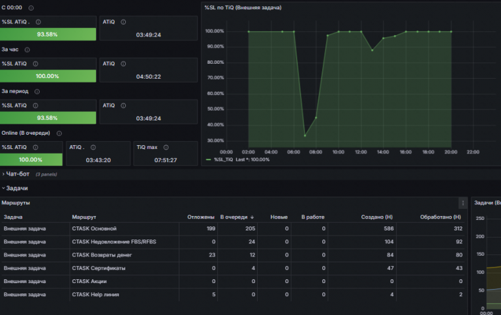Click info icon next to 'Online (В очереди)'

59,133
